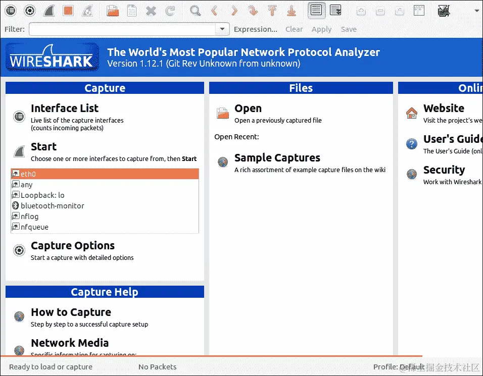Screen dimensions: 483x376
Task: Click the Wireshark logo banner
Action: (x=53, y=57)
